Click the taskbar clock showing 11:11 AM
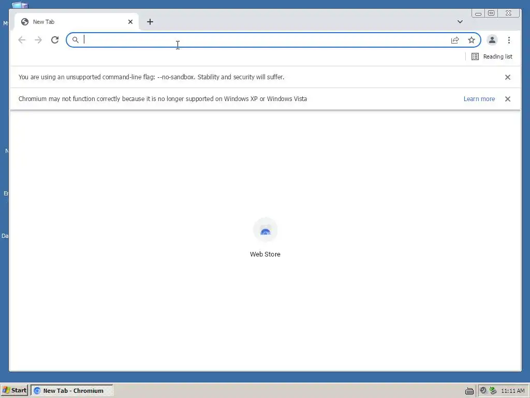 coord(513,391)
